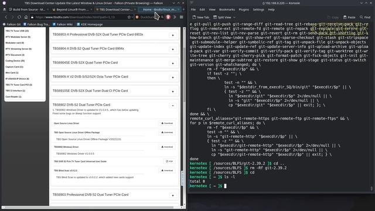Expand TBS6910SE Dual Tuner Dual CI section

pyautogui.click(x=173, y=91)
